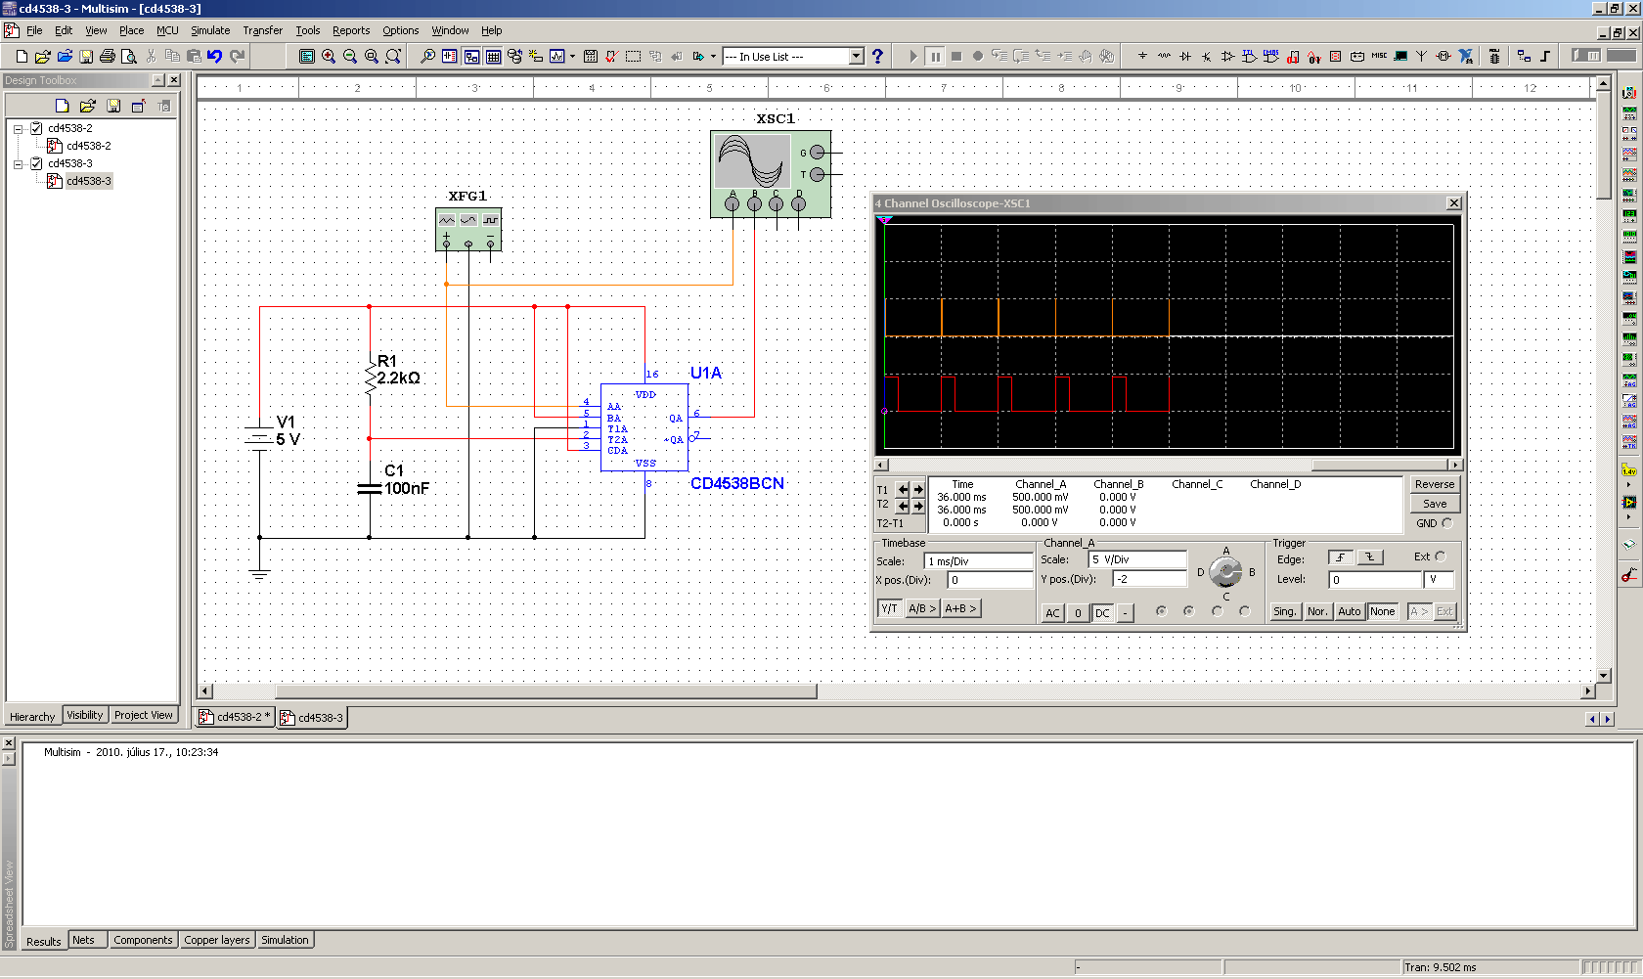Click the Help question mark icon
This screenshot has width=1643, height=979.
point(877,57)
